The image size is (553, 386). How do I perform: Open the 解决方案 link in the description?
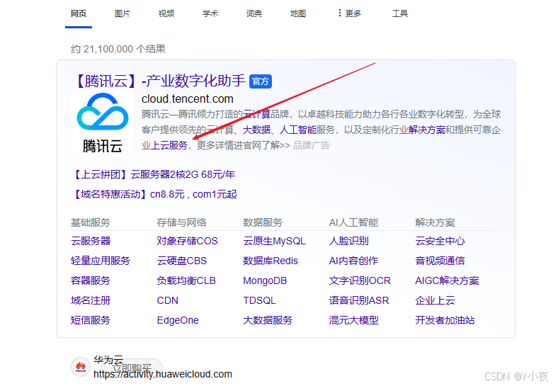427,130
